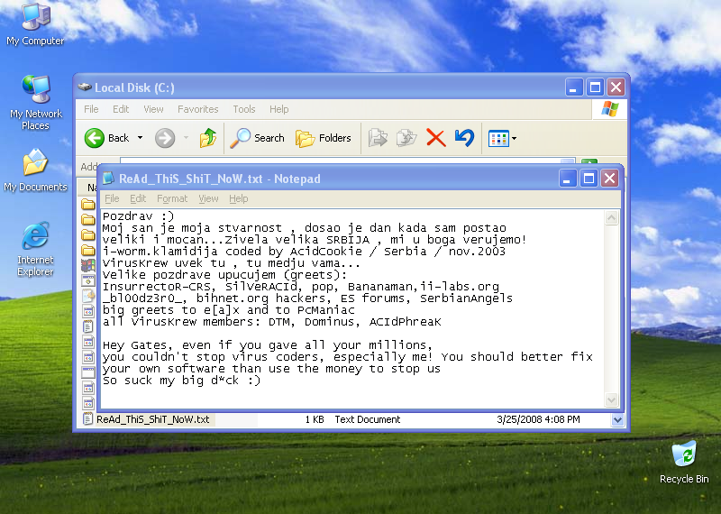Open Notepad File menu

coord(112,198)
